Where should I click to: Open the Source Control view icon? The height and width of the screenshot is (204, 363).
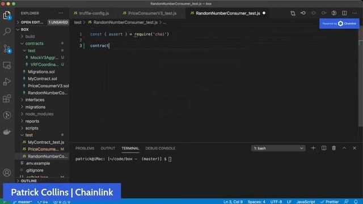pyautogui.click(x=7, y=49)
